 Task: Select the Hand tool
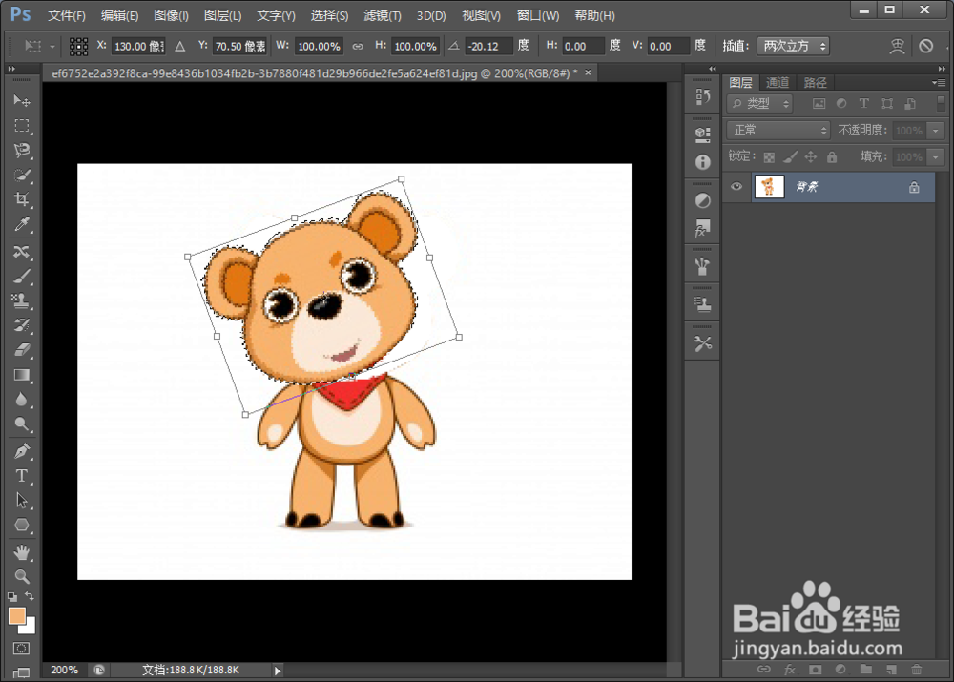22,552
